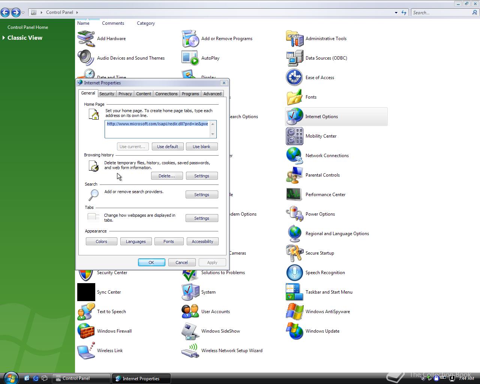The height and width of the screenshot is (384, 480).
Task: Open the black Sync Center icon
Action: point(86,292)
